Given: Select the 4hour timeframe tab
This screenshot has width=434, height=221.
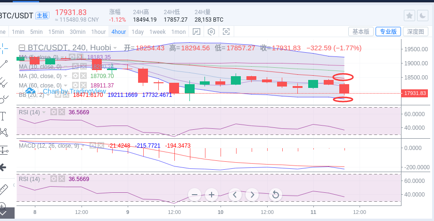Looking at the screenshot, I should (x=118, y=32).
